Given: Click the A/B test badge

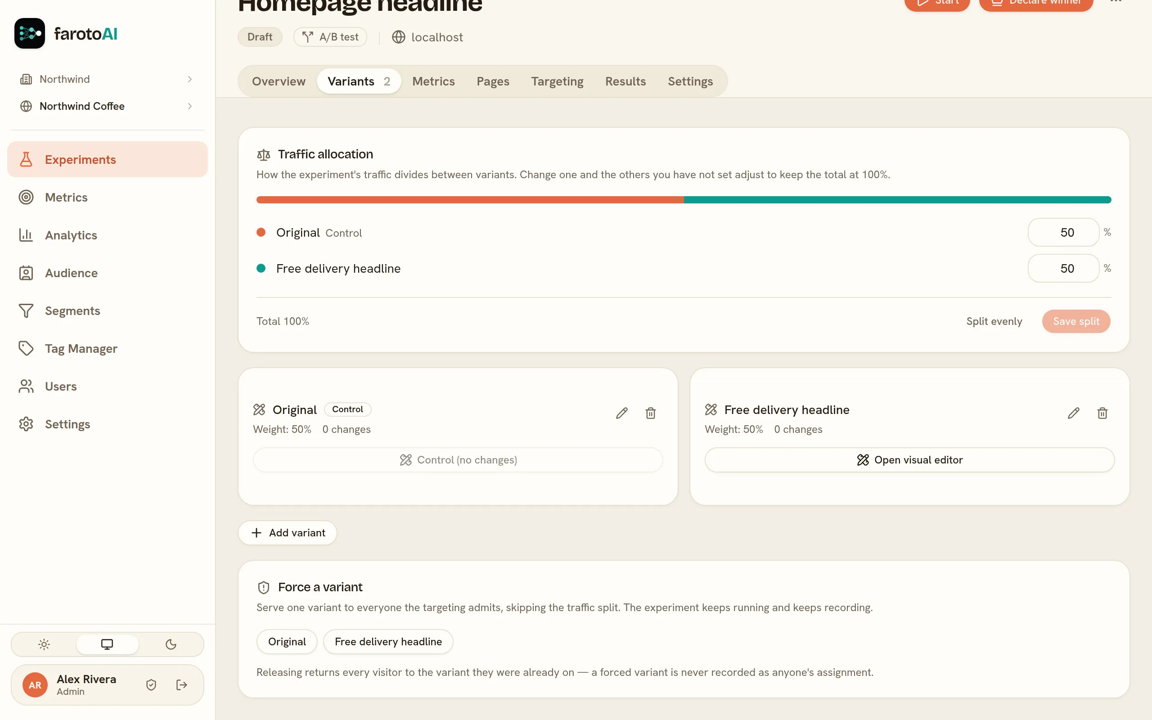Looking at the screenshot, I should coord(330,37).
